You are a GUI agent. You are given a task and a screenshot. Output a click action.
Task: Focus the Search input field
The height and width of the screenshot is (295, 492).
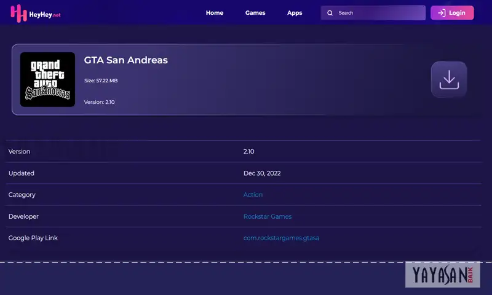click(373, 13)
